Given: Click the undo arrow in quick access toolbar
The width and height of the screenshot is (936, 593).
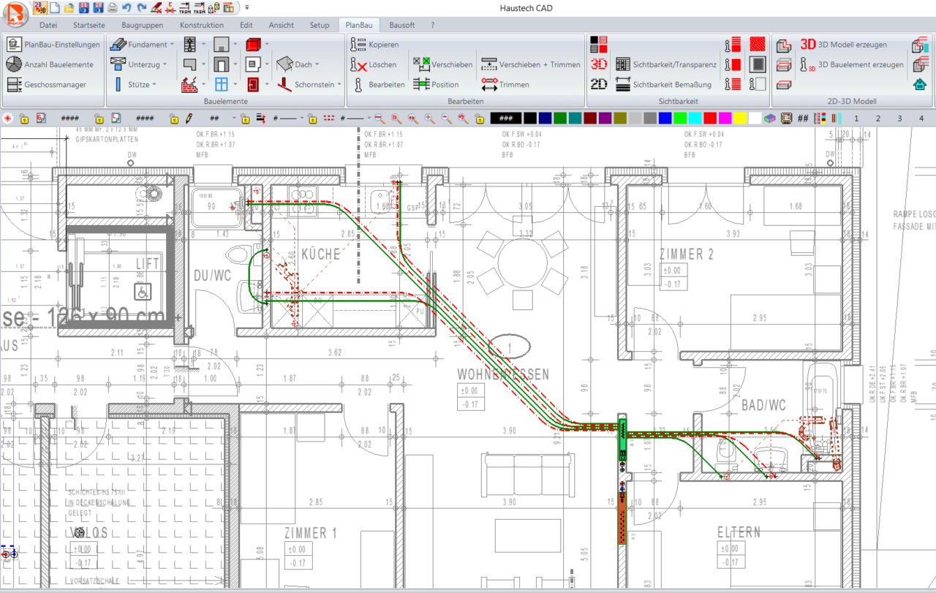Looking at the screenshot, I should 127,8.
